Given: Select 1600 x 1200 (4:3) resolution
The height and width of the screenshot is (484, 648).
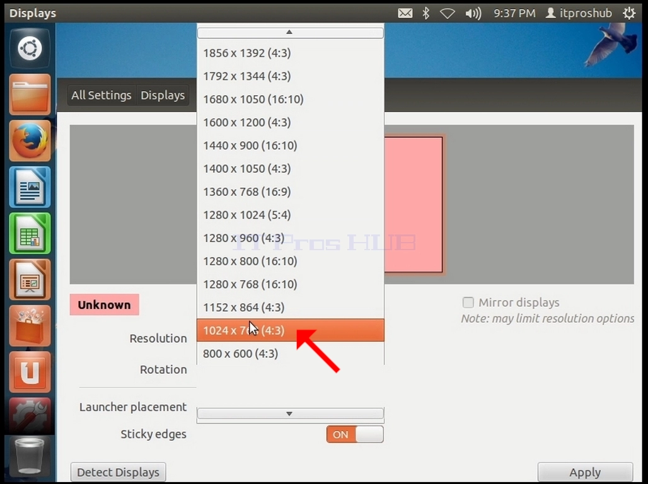Looking at the screenshot, I should [x=291, y=122].
